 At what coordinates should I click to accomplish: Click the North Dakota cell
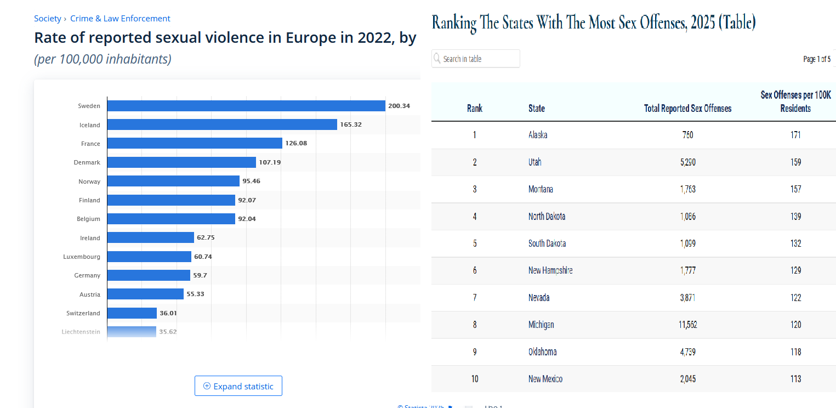(x=547, y=216)
